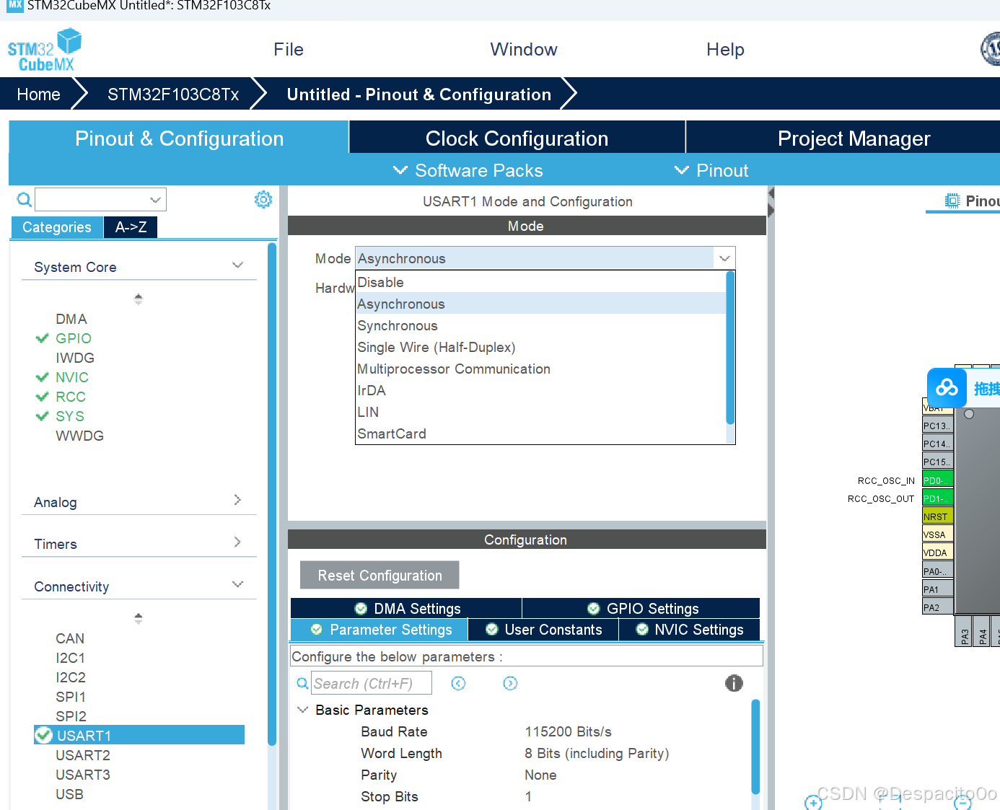Select green PD0 pin on chip
Viewport: 1000px width, 810px height.
(937, 480)
